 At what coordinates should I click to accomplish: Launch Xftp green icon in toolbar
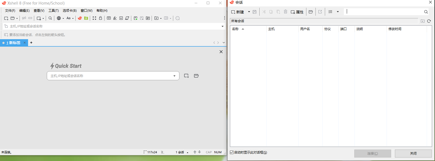[x=86, y=18]
